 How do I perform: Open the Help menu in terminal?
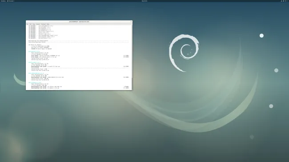click(x=48, y=24)
